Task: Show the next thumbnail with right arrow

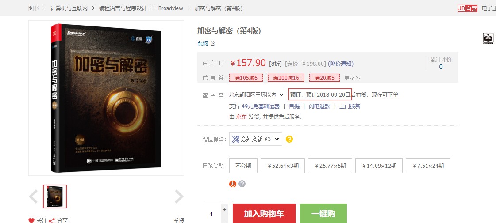Action: pyautogui.click(x=179, y=197)
